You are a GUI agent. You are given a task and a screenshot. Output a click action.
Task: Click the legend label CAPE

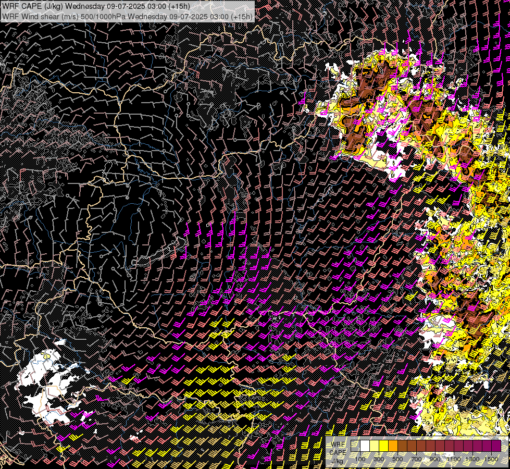pos(338,452)
